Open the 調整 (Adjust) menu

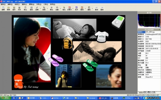pyautogui.click(x=32, y=4)
